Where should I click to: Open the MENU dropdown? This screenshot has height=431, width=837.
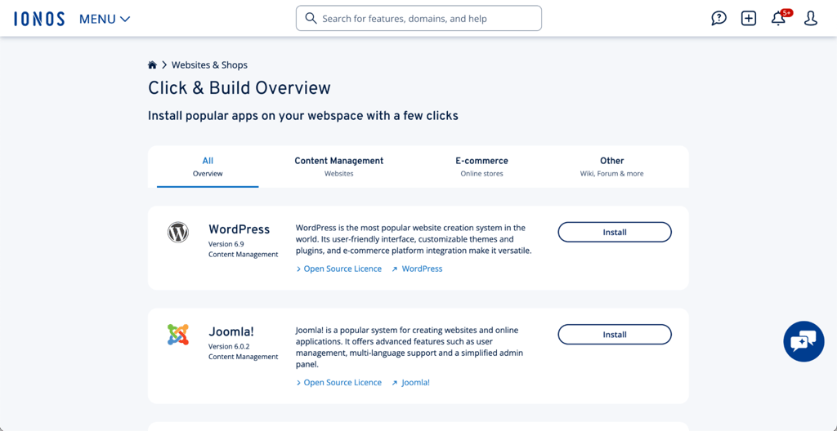pos(105,20)
